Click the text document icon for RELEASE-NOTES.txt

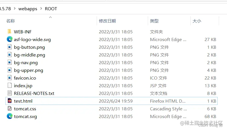click(10, 93)
